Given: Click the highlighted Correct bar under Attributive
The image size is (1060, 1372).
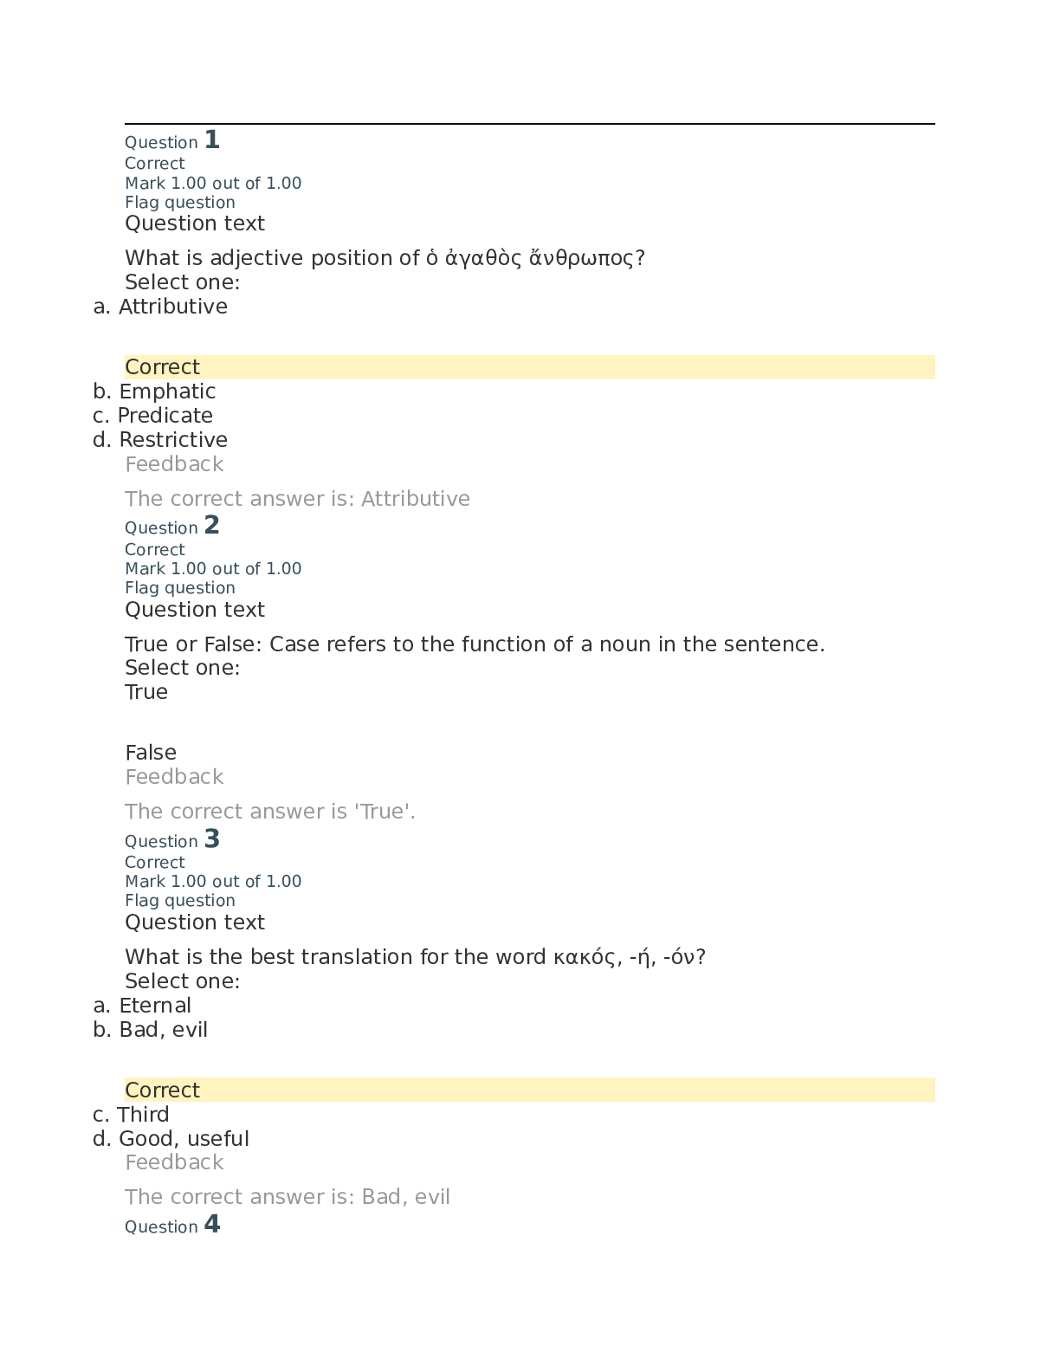Looking at the screenshot, I should (530, 367).
